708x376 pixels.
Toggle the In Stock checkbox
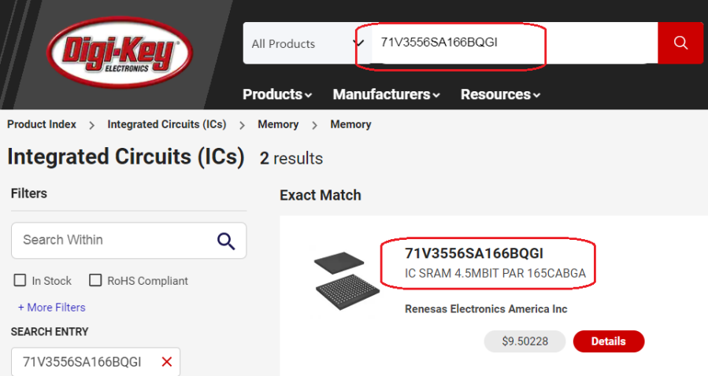[20, 281]
